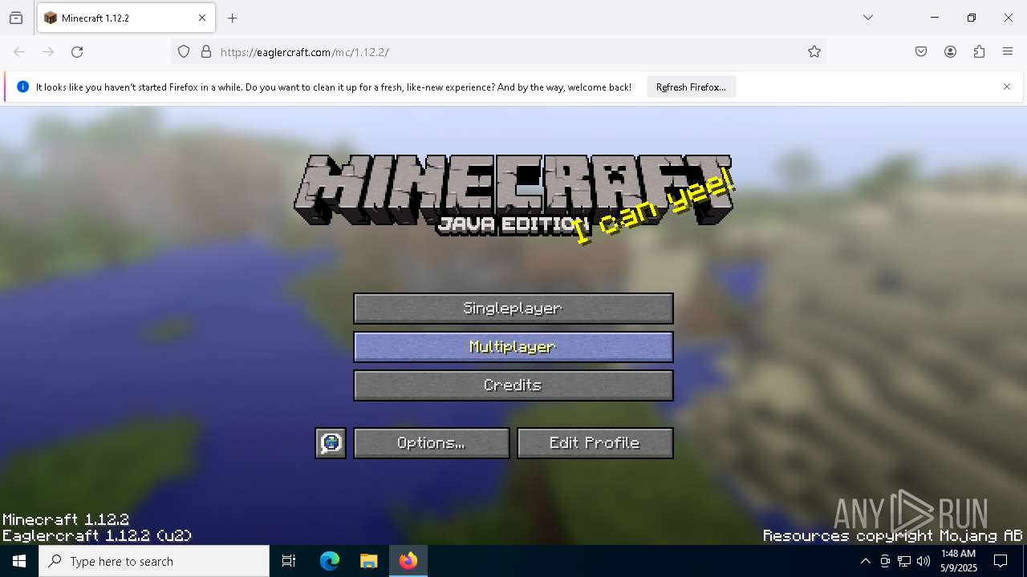
Task: Open the volume control tray icon
Action: point(923,561)
